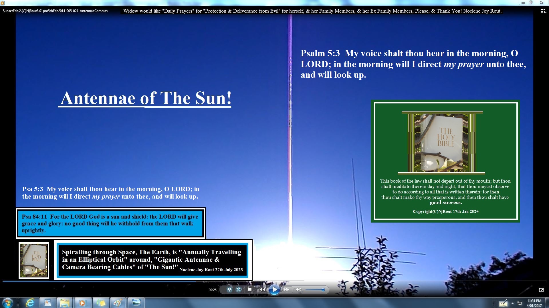This screenshot has width=549, height=308.
Task: Click the Previous (rewind) button
Action: tap(262, 290)
